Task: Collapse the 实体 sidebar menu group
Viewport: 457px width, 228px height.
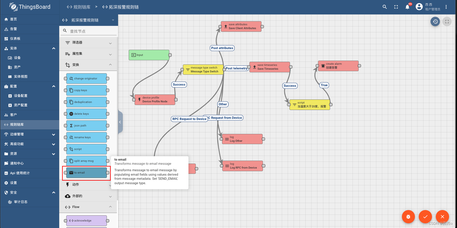Action: pyautogui.click(x=54, y=48)
